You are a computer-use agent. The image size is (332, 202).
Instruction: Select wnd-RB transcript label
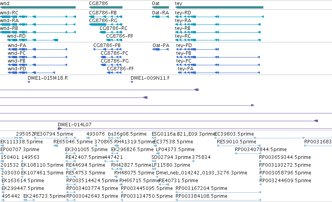coord(9,28)
